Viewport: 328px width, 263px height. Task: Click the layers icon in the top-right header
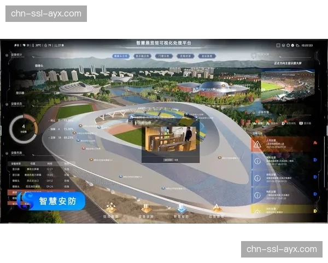click(283, 45)
